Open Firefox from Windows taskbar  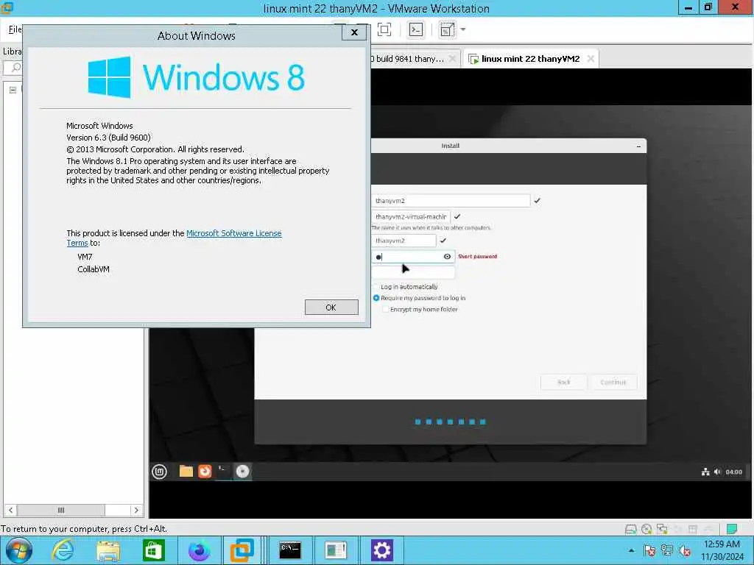click(199, 550)
